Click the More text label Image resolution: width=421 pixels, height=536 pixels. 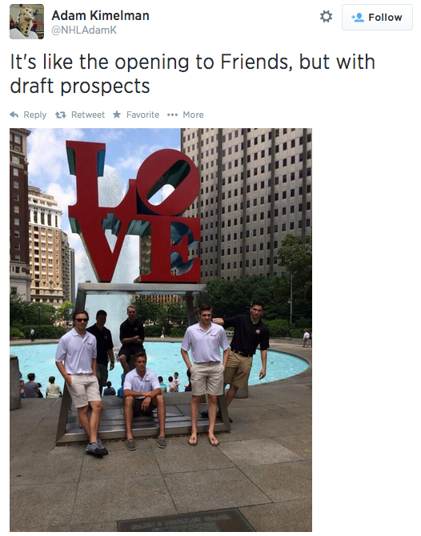tap(193, 115)
